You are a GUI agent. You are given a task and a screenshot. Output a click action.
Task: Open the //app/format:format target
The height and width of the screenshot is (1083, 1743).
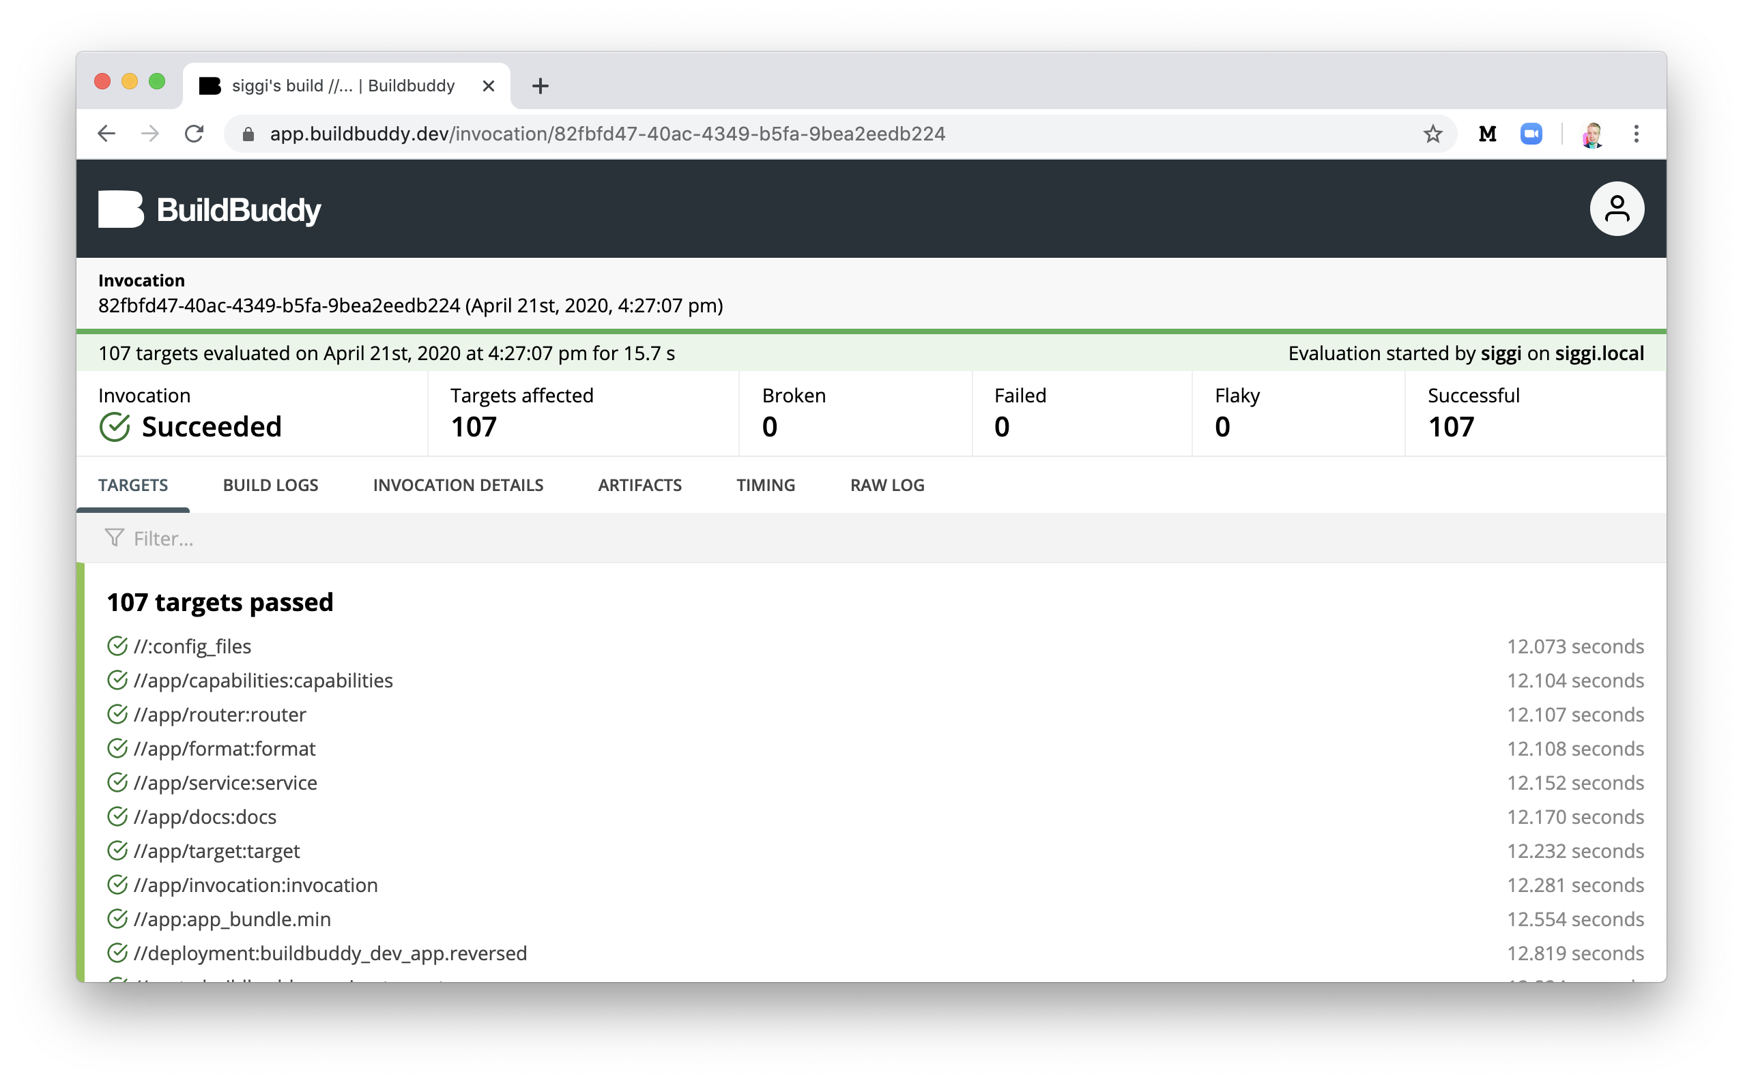(x=225, y=750)
